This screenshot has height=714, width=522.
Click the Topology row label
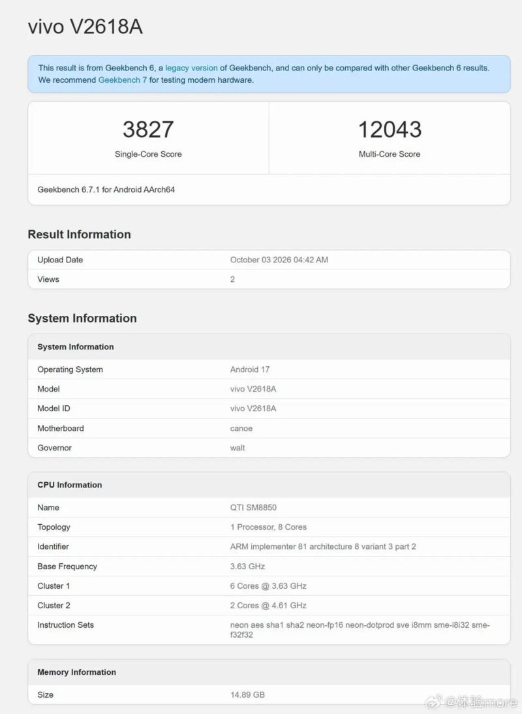[x=54, y=527]
